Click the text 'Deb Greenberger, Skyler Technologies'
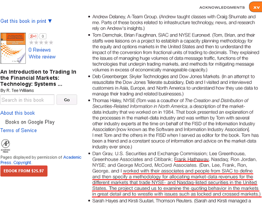 pos(130,76)
